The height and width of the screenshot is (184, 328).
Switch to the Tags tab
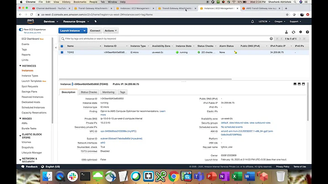[123, 92]
